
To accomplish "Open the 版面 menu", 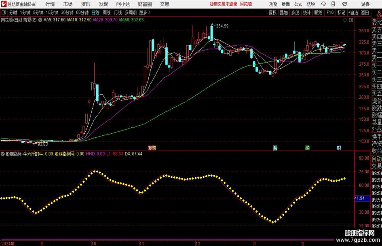I will (x=285, y=4).
